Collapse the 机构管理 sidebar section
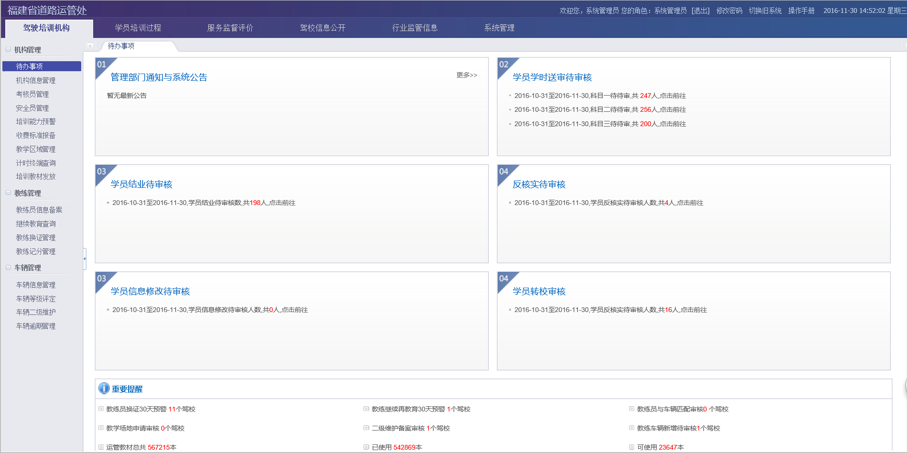The image size is (907, 453). (x=8, y=50)
